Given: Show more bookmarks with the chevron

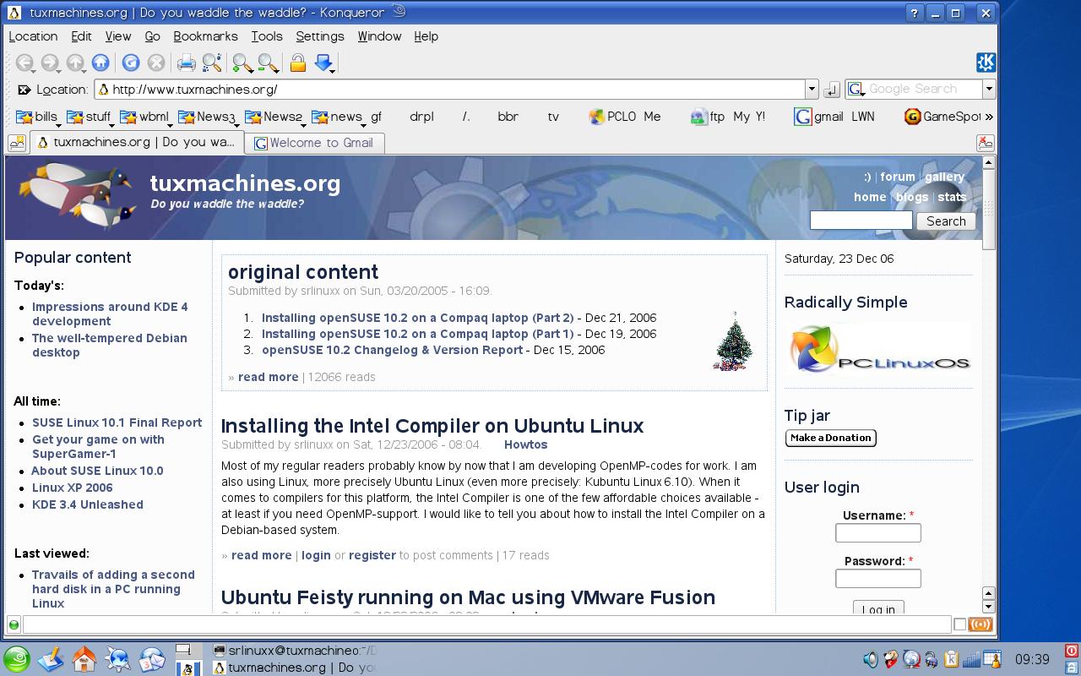Looking at the screenshot, I should click(989, 117).
